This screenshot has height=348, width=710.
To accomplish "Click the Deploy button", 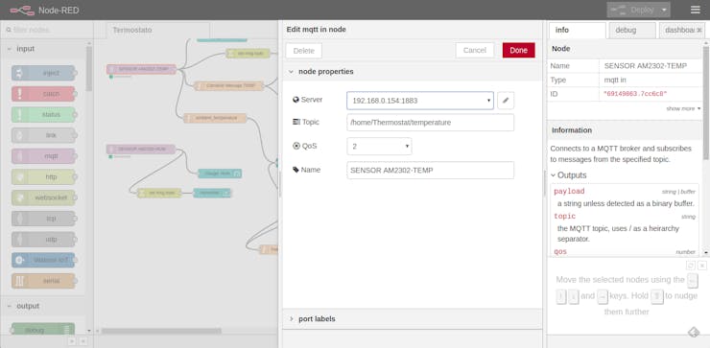I will tap(633, 10).
